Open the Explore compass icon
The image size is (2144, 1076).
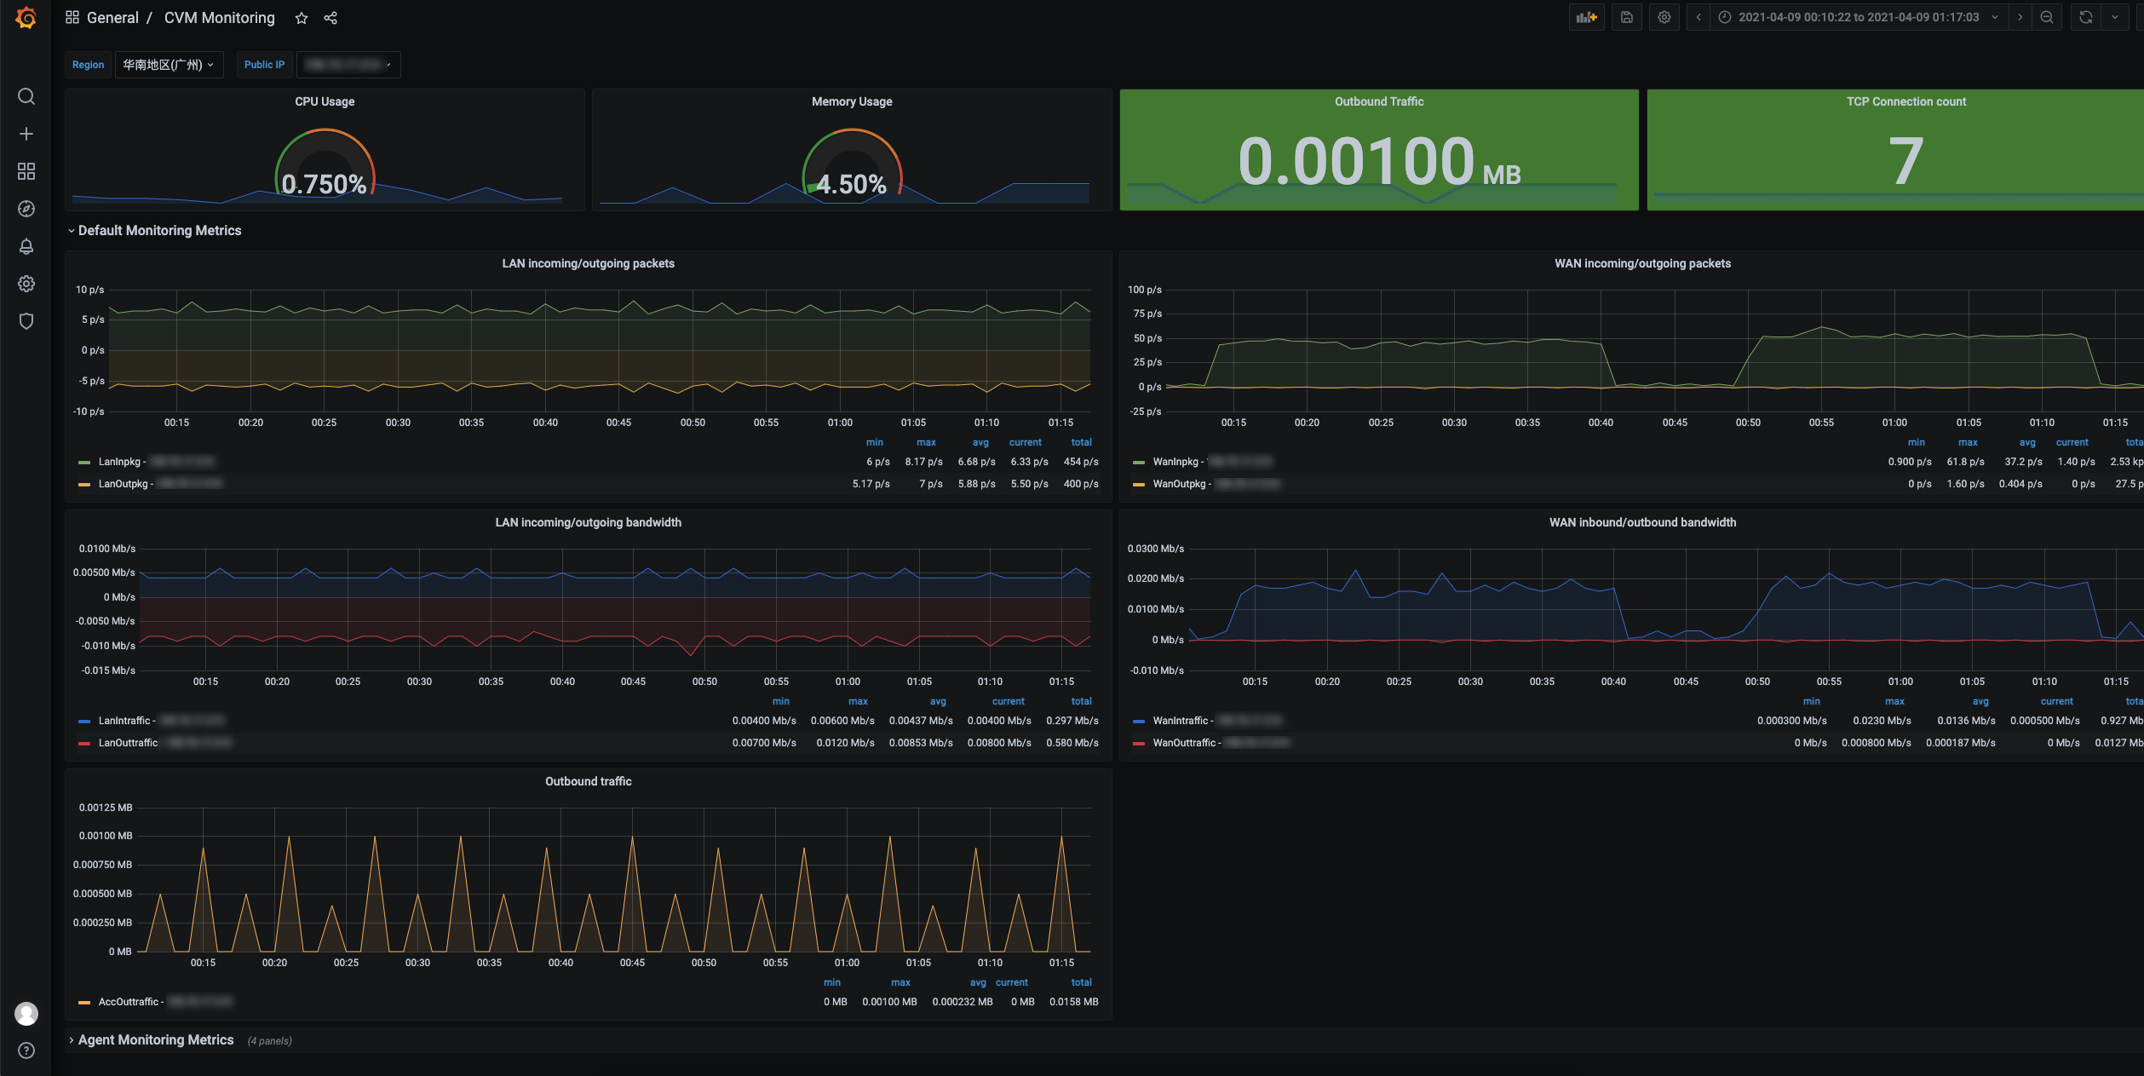coord(26,209)
